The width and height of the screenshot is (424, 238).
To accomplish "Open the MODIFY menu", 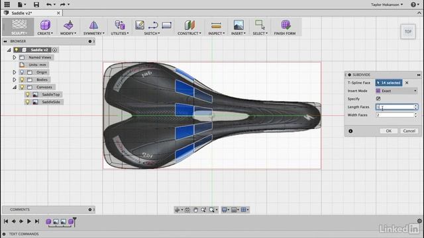I will 68,34.
